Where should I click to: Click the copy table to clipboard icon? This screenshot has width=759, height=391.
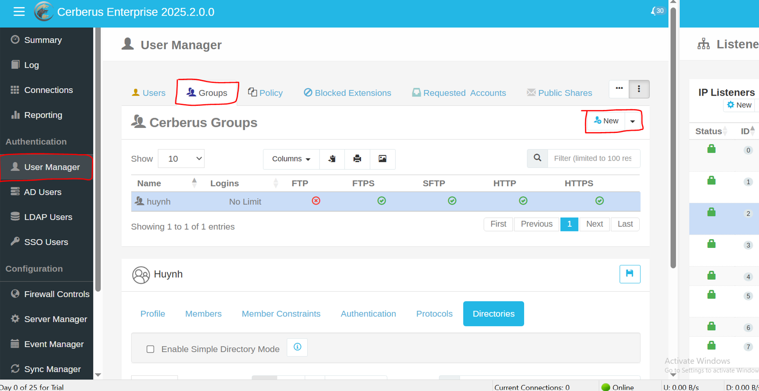(332, 159)
